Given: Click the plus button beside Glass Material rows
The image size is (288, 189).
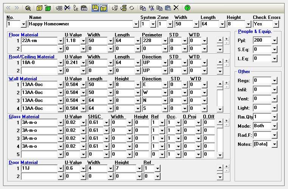Looking at the screenshot, I should click(x=227, y=120).
